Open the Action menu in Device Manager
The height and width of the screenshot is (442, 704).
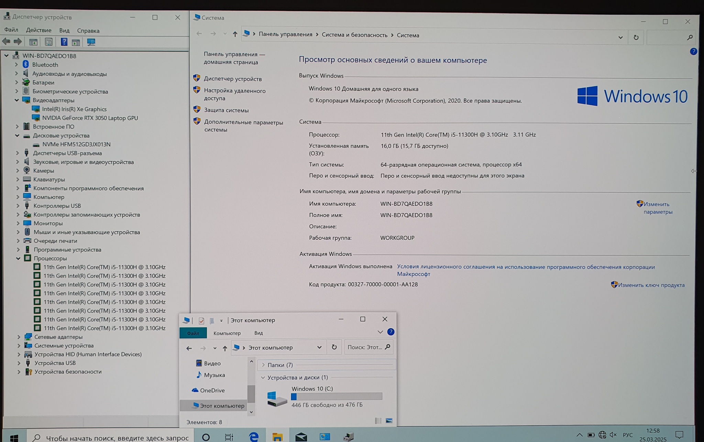[x=38, y=30]
